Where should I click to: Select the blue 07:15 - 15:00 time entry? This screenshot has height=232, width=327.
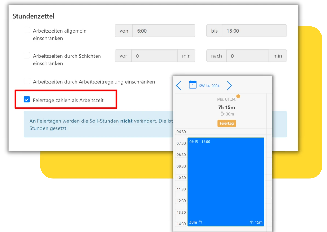(x=226, y=182)
